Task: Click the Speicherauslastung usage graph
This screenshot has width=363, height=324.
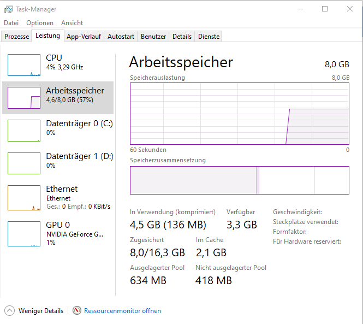Action: 240,114
